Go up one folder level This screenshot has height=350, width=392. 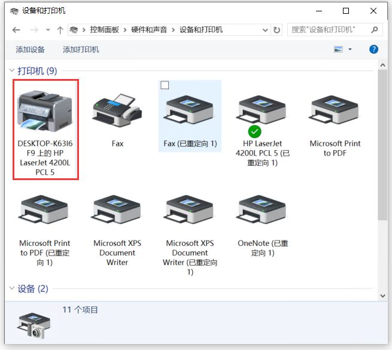pyautogui.click(x=60, y=31)
